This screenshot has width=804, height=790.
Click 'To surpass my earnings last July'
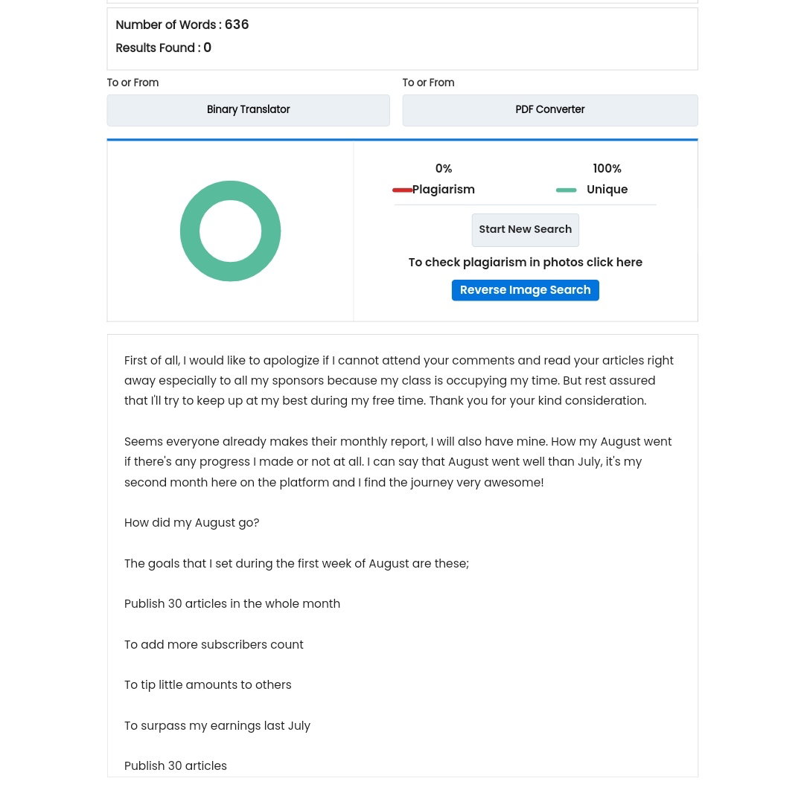point(217,726)
